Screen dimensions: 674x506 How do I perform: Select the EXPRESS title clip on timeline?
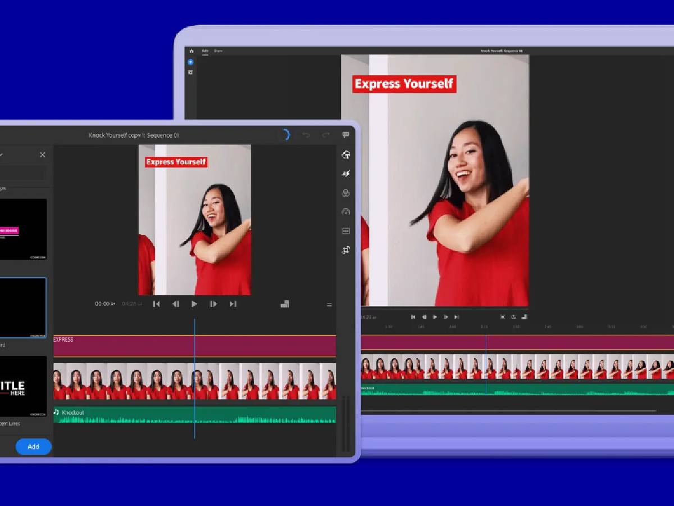194,346
